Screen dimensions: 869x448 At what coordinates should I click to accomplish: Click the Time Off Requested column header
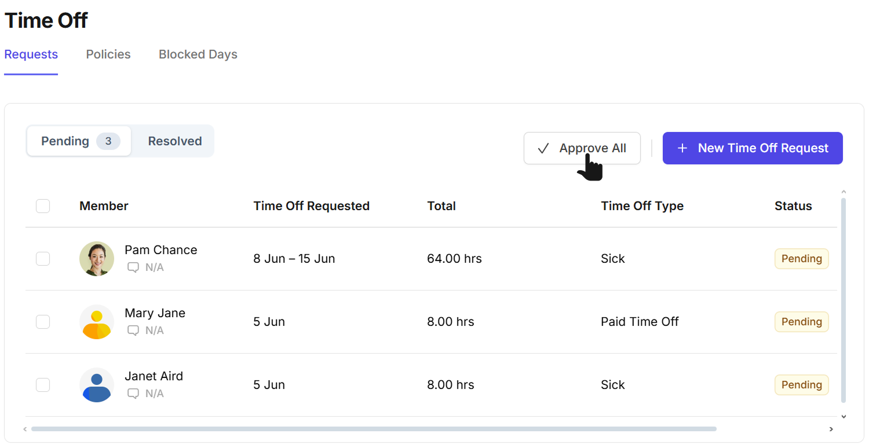[x=311, y=206]
